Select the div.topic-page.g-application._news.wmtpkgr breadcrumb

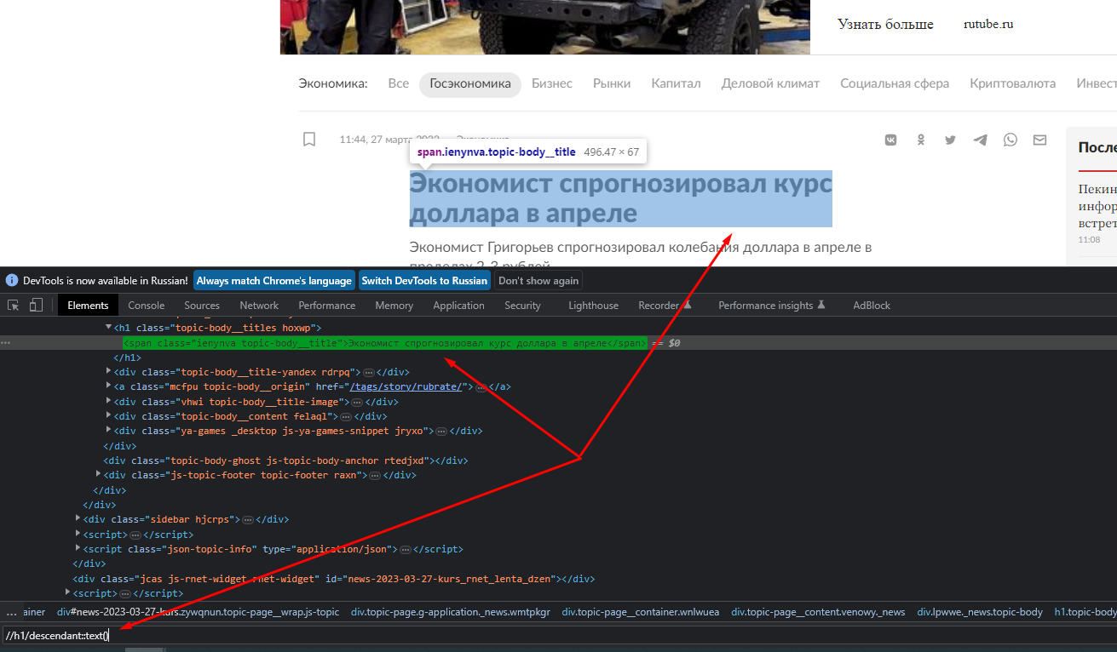click(451, 612)
